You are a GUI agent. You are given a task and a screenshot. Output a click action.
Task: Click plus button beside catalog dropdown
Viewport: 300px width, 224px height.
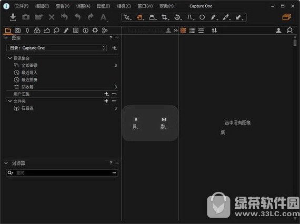point(114,48)
